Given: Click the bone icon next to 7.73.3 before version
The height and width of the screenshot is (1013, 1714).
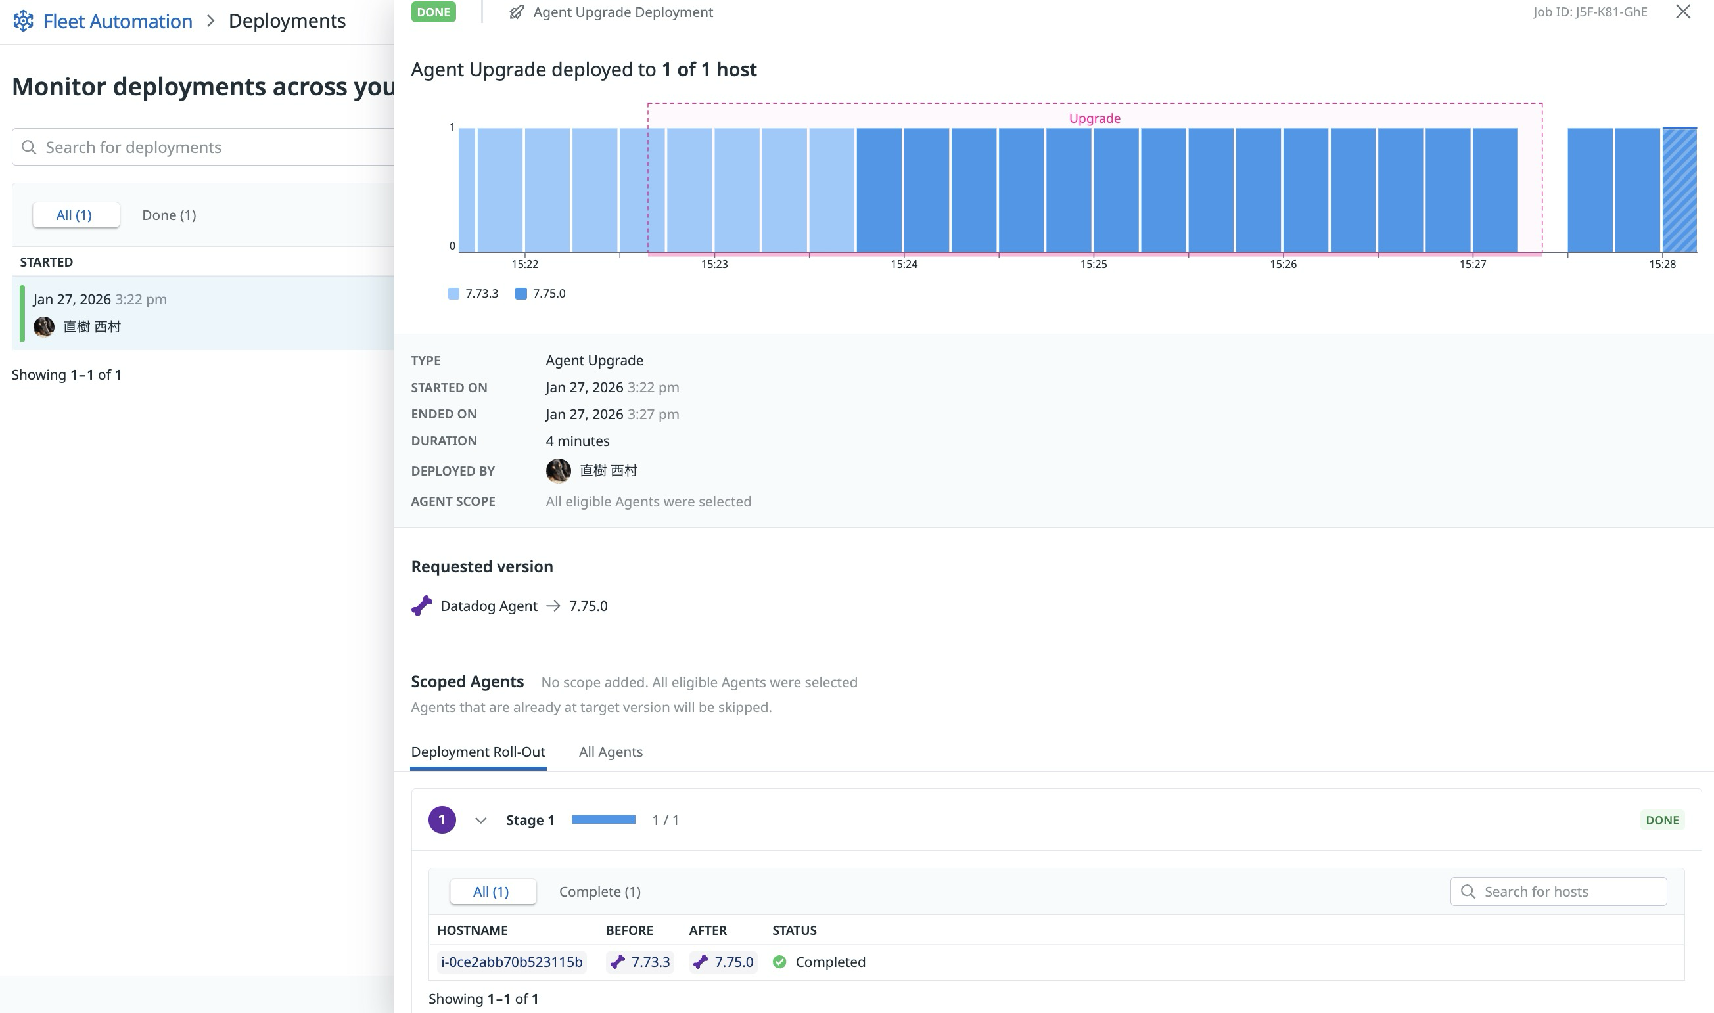Looking at the screenshot, I should pyautogui.click(x=618, y=962).
